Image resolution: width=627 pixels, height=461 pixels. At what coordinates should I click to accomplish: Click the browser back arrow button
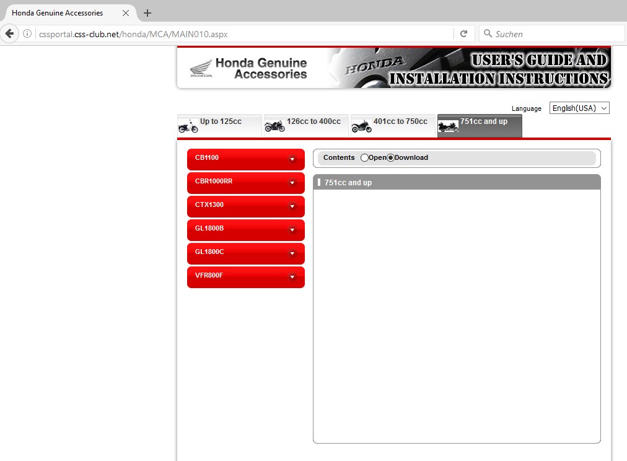[9, 33]
